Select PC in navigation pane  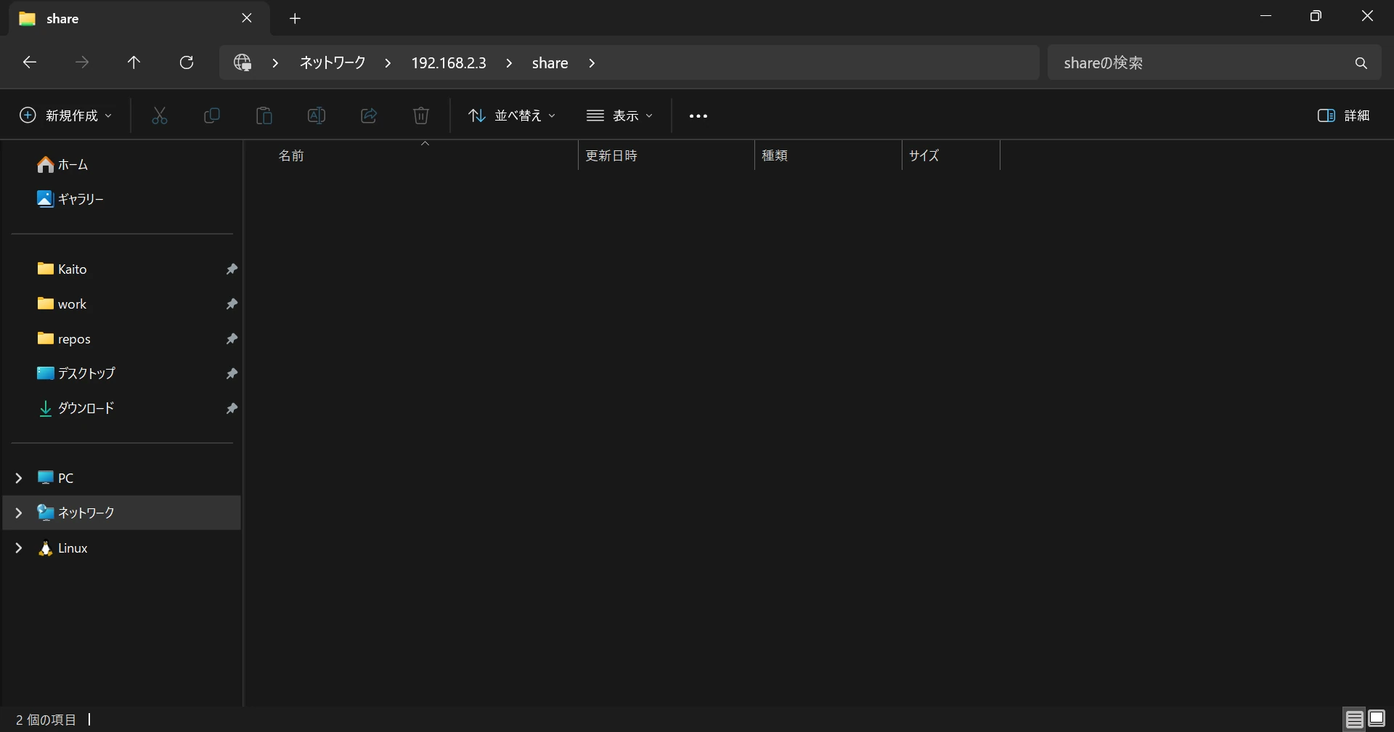pos(122,478)
